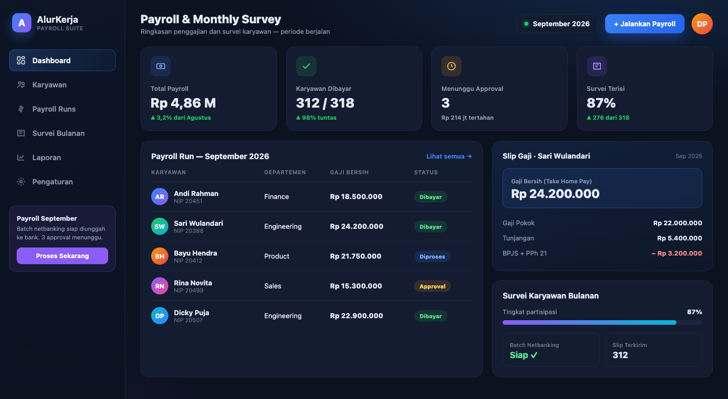Click the Rp 5.400.000 Tunjangan amount
728x399 pixels.
pos(679,238)
